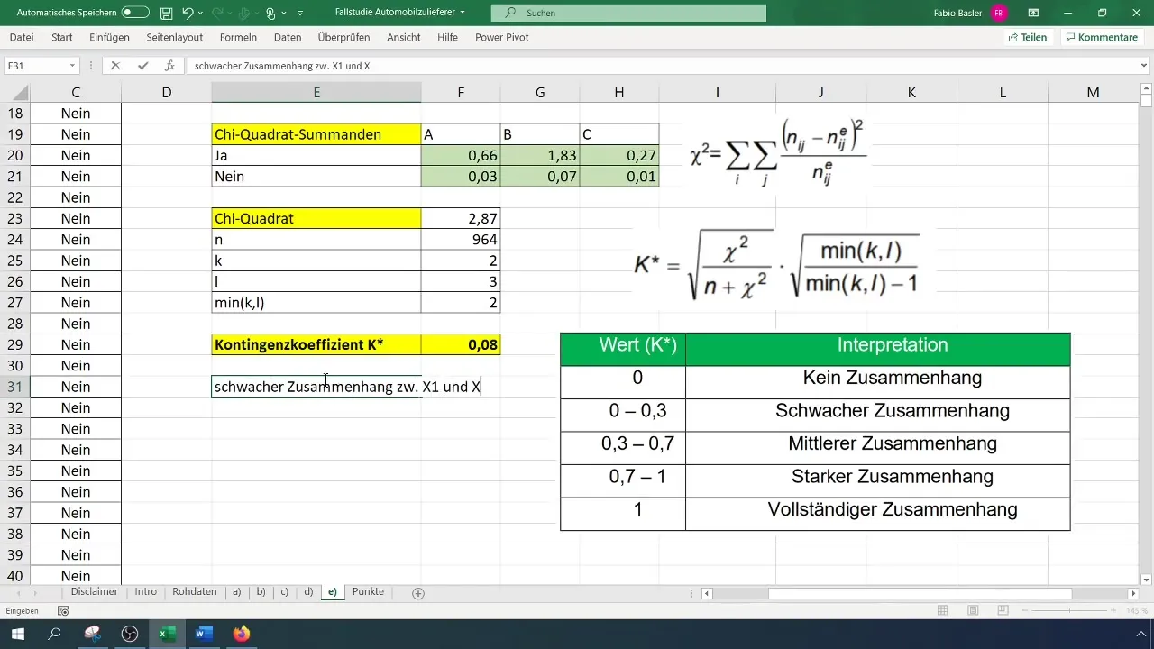1154x649 pixels.
Task: Switch to the Intro sheet tab
Action: coord(145,592)
